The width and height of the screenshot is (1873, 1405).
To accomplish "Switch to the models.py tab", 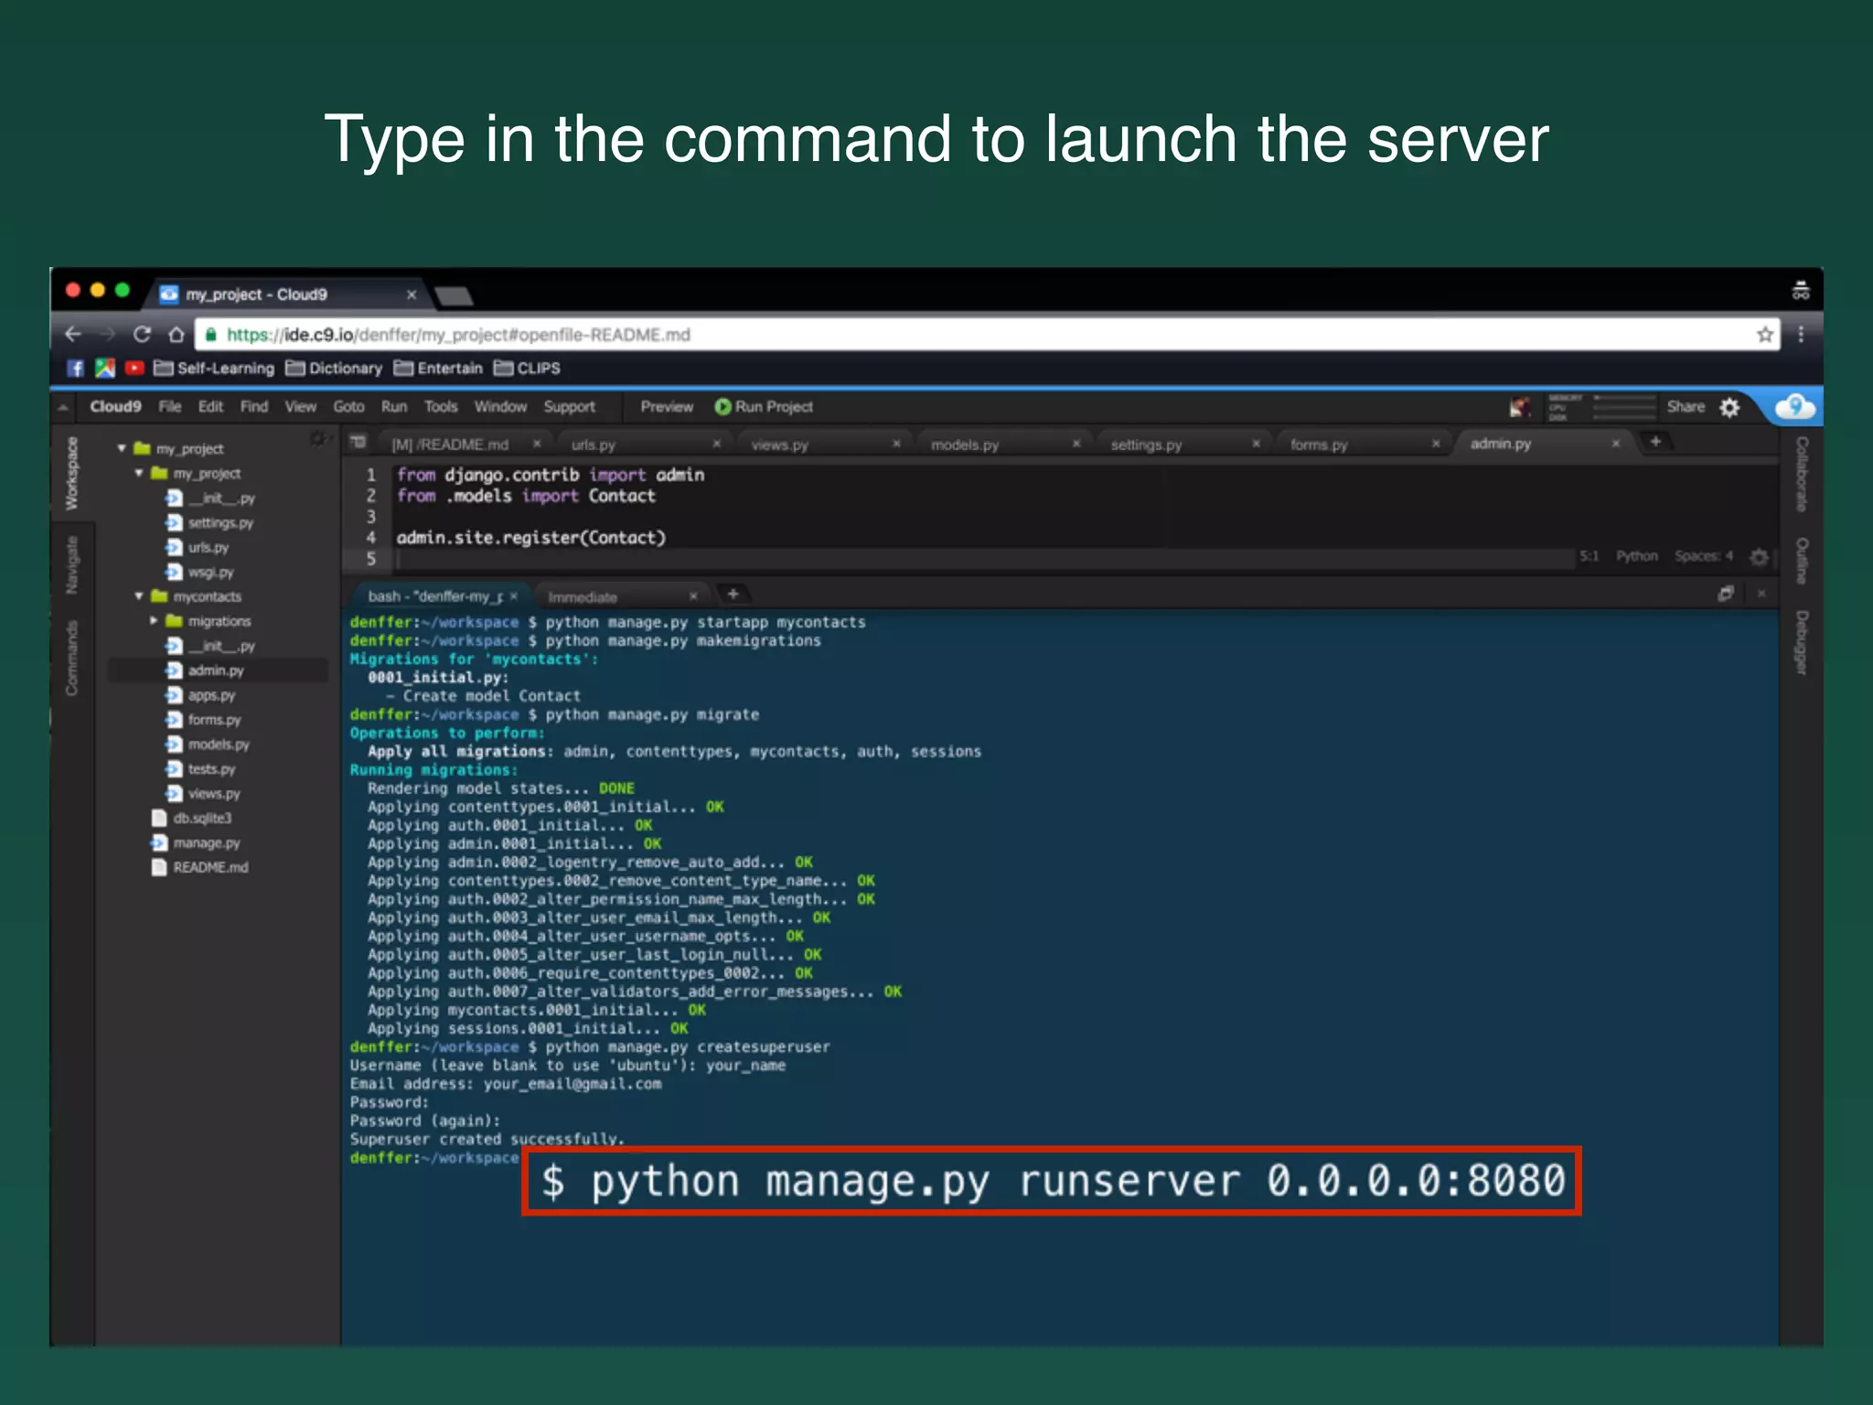I will (x=965, y=445).
